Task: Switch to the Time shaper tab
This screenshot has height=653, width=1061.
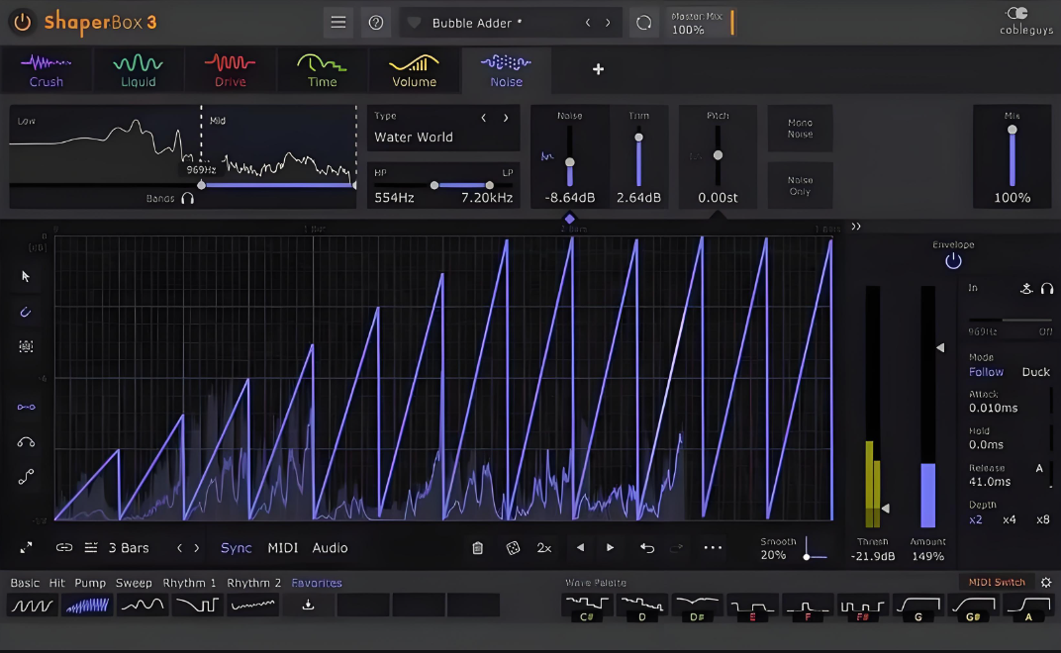Action: (322, 70)
